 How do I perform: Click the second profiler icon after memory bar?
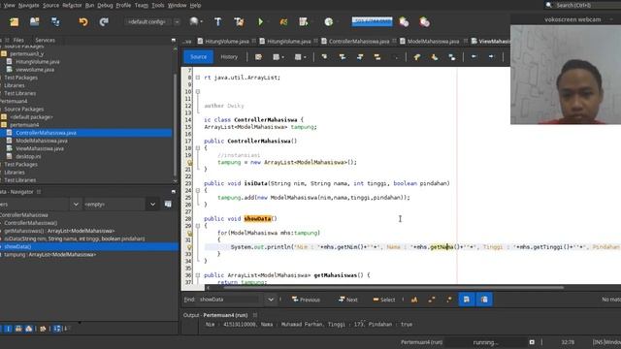(425, 22)
